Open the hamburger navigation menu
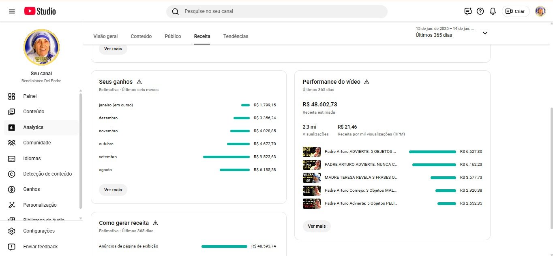This screenshot has height=256, width=553. point(12,11)
